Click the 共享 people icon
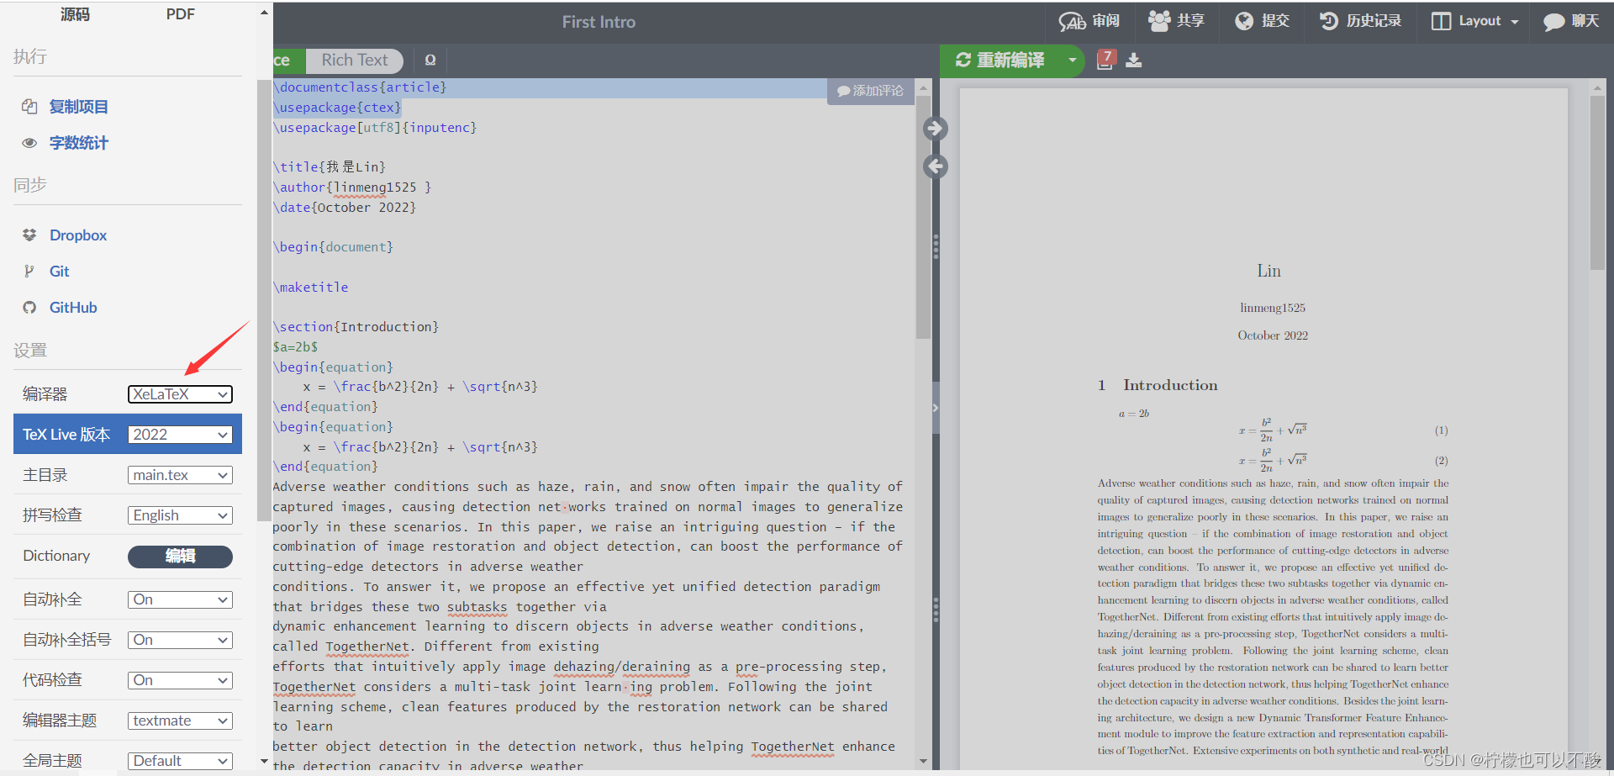The height and width of the screenshot is (776, 1614). 1159,21
